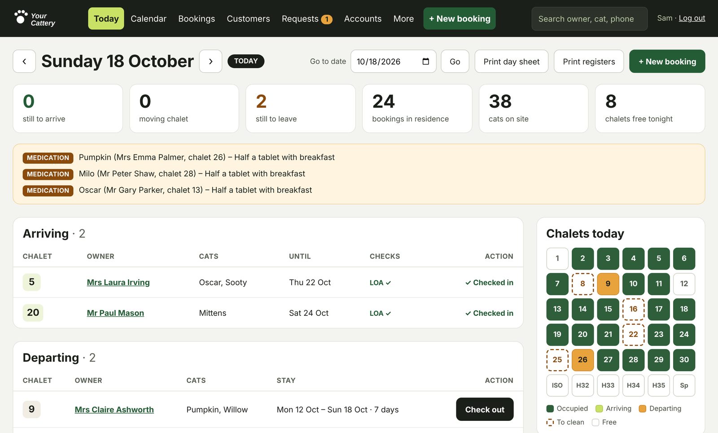Click the '2 still to leave' stat card
The height and width of the screenshot is (433, 718).
pyautogui.click(x=301, y=109)
